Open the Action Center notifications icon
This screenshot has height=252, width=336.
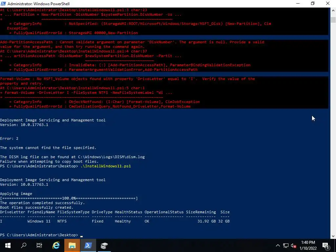click(x=326, y=245)
